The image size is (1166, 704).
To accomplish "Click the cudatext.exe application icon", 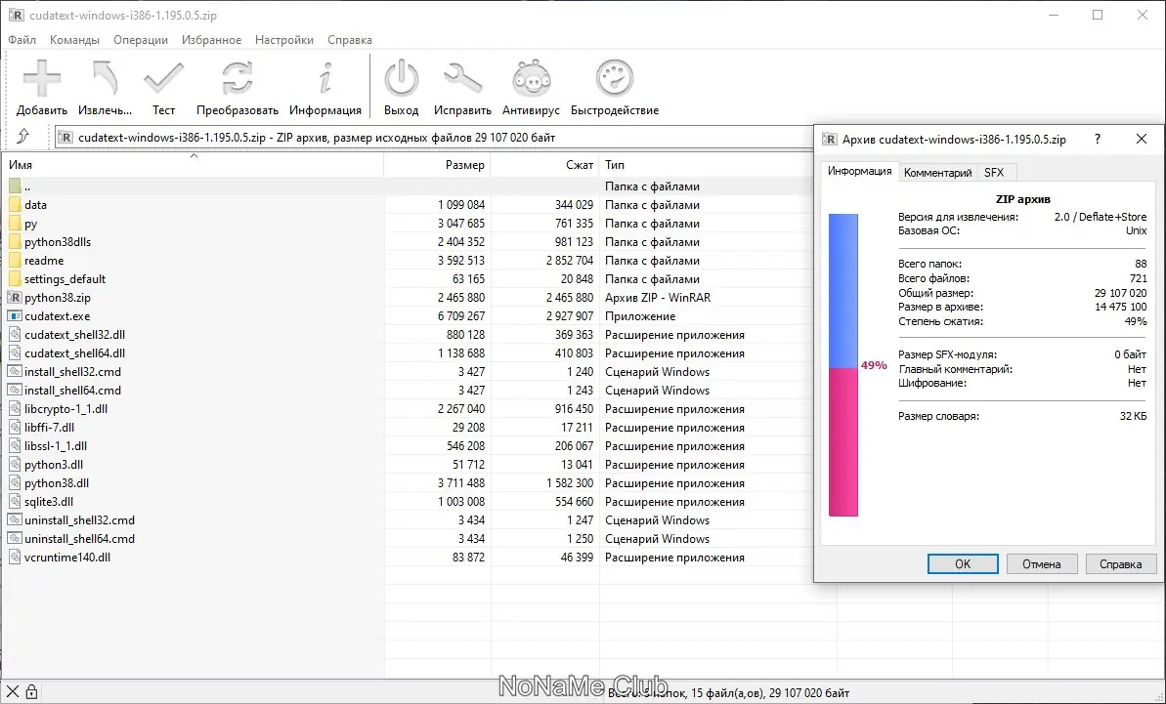I will click(x=15, y=316).
